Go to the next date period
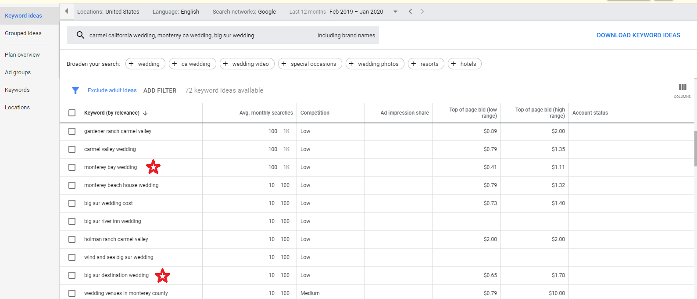This screenshot has height=299, width=697. pyautogui.click(x=422, y=11)
